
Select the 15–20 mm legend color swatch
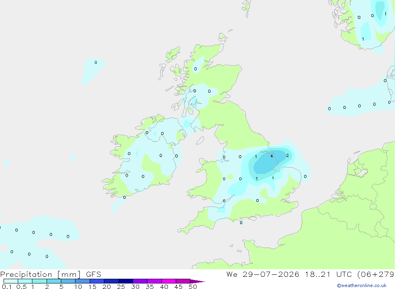coord(97,281)
